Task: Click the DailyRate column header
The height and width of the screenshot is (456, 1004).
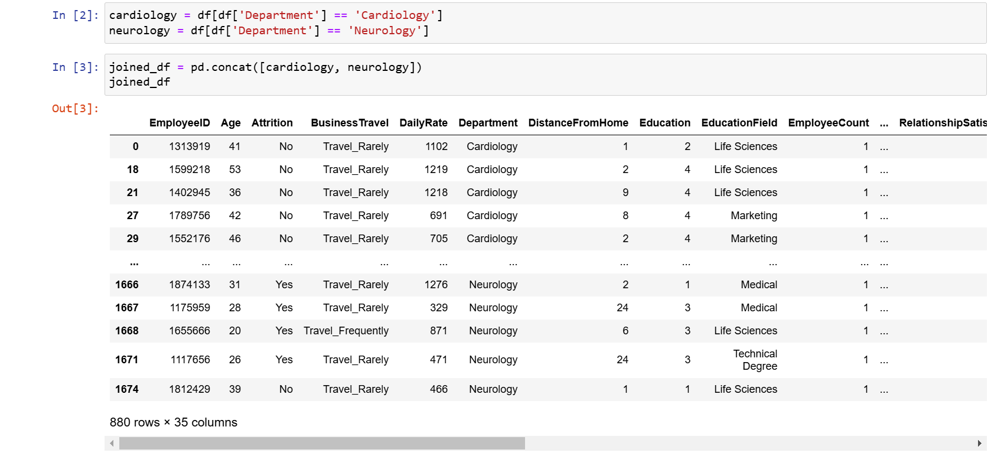Action: (x=423, y=123)
